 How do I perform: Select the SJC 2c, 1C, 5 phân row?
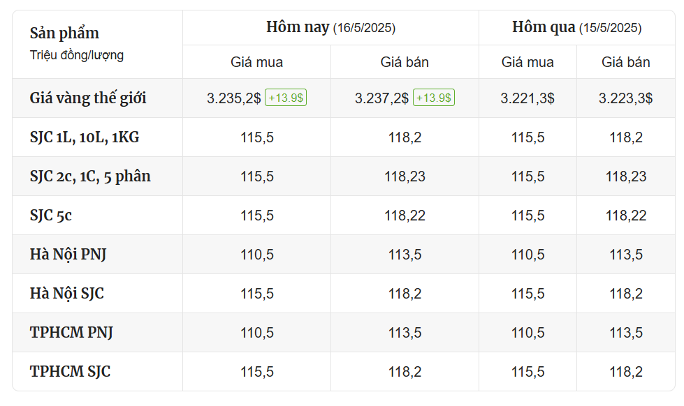[x=344, y=176]
